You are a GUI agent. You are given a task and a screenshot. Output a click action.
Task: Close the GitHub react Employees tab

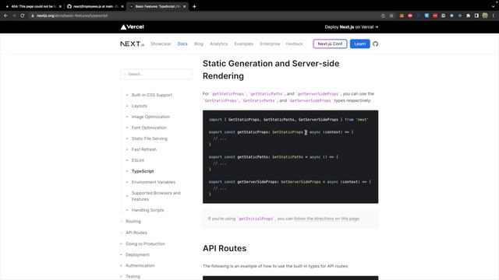[x=122, y=6]
